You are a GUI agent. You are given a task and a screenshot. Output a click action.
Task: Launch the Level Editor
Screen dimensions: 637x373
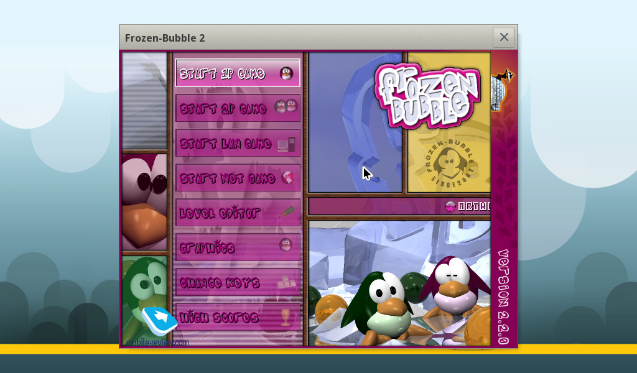238,213
